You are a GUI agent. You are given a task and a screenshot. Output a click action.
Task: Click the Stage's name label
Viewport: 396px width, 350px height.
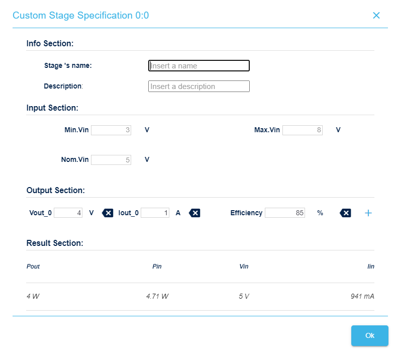[x=68, y=66]
